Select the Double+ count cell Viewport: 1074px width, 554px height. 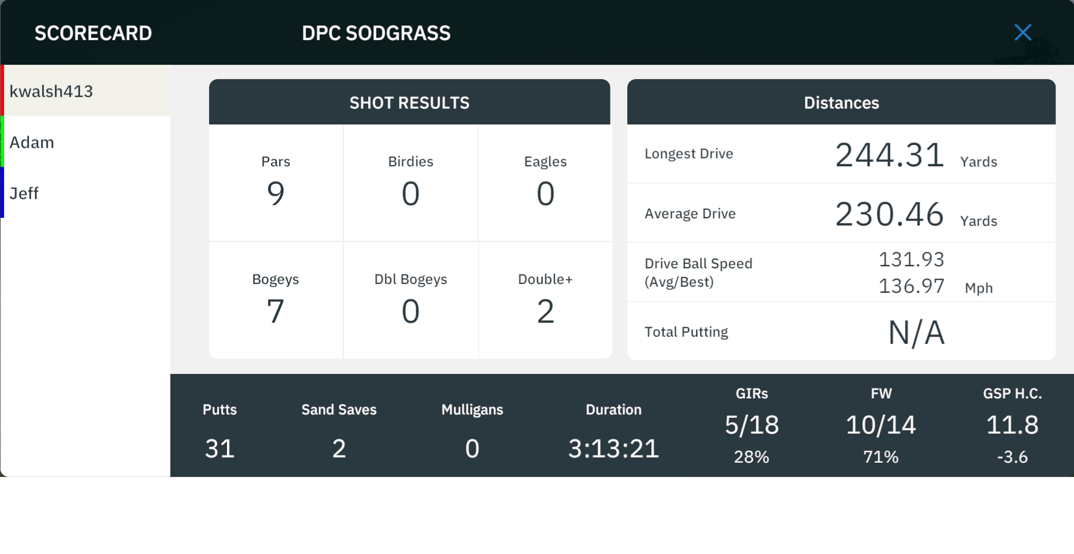point(545,300)
